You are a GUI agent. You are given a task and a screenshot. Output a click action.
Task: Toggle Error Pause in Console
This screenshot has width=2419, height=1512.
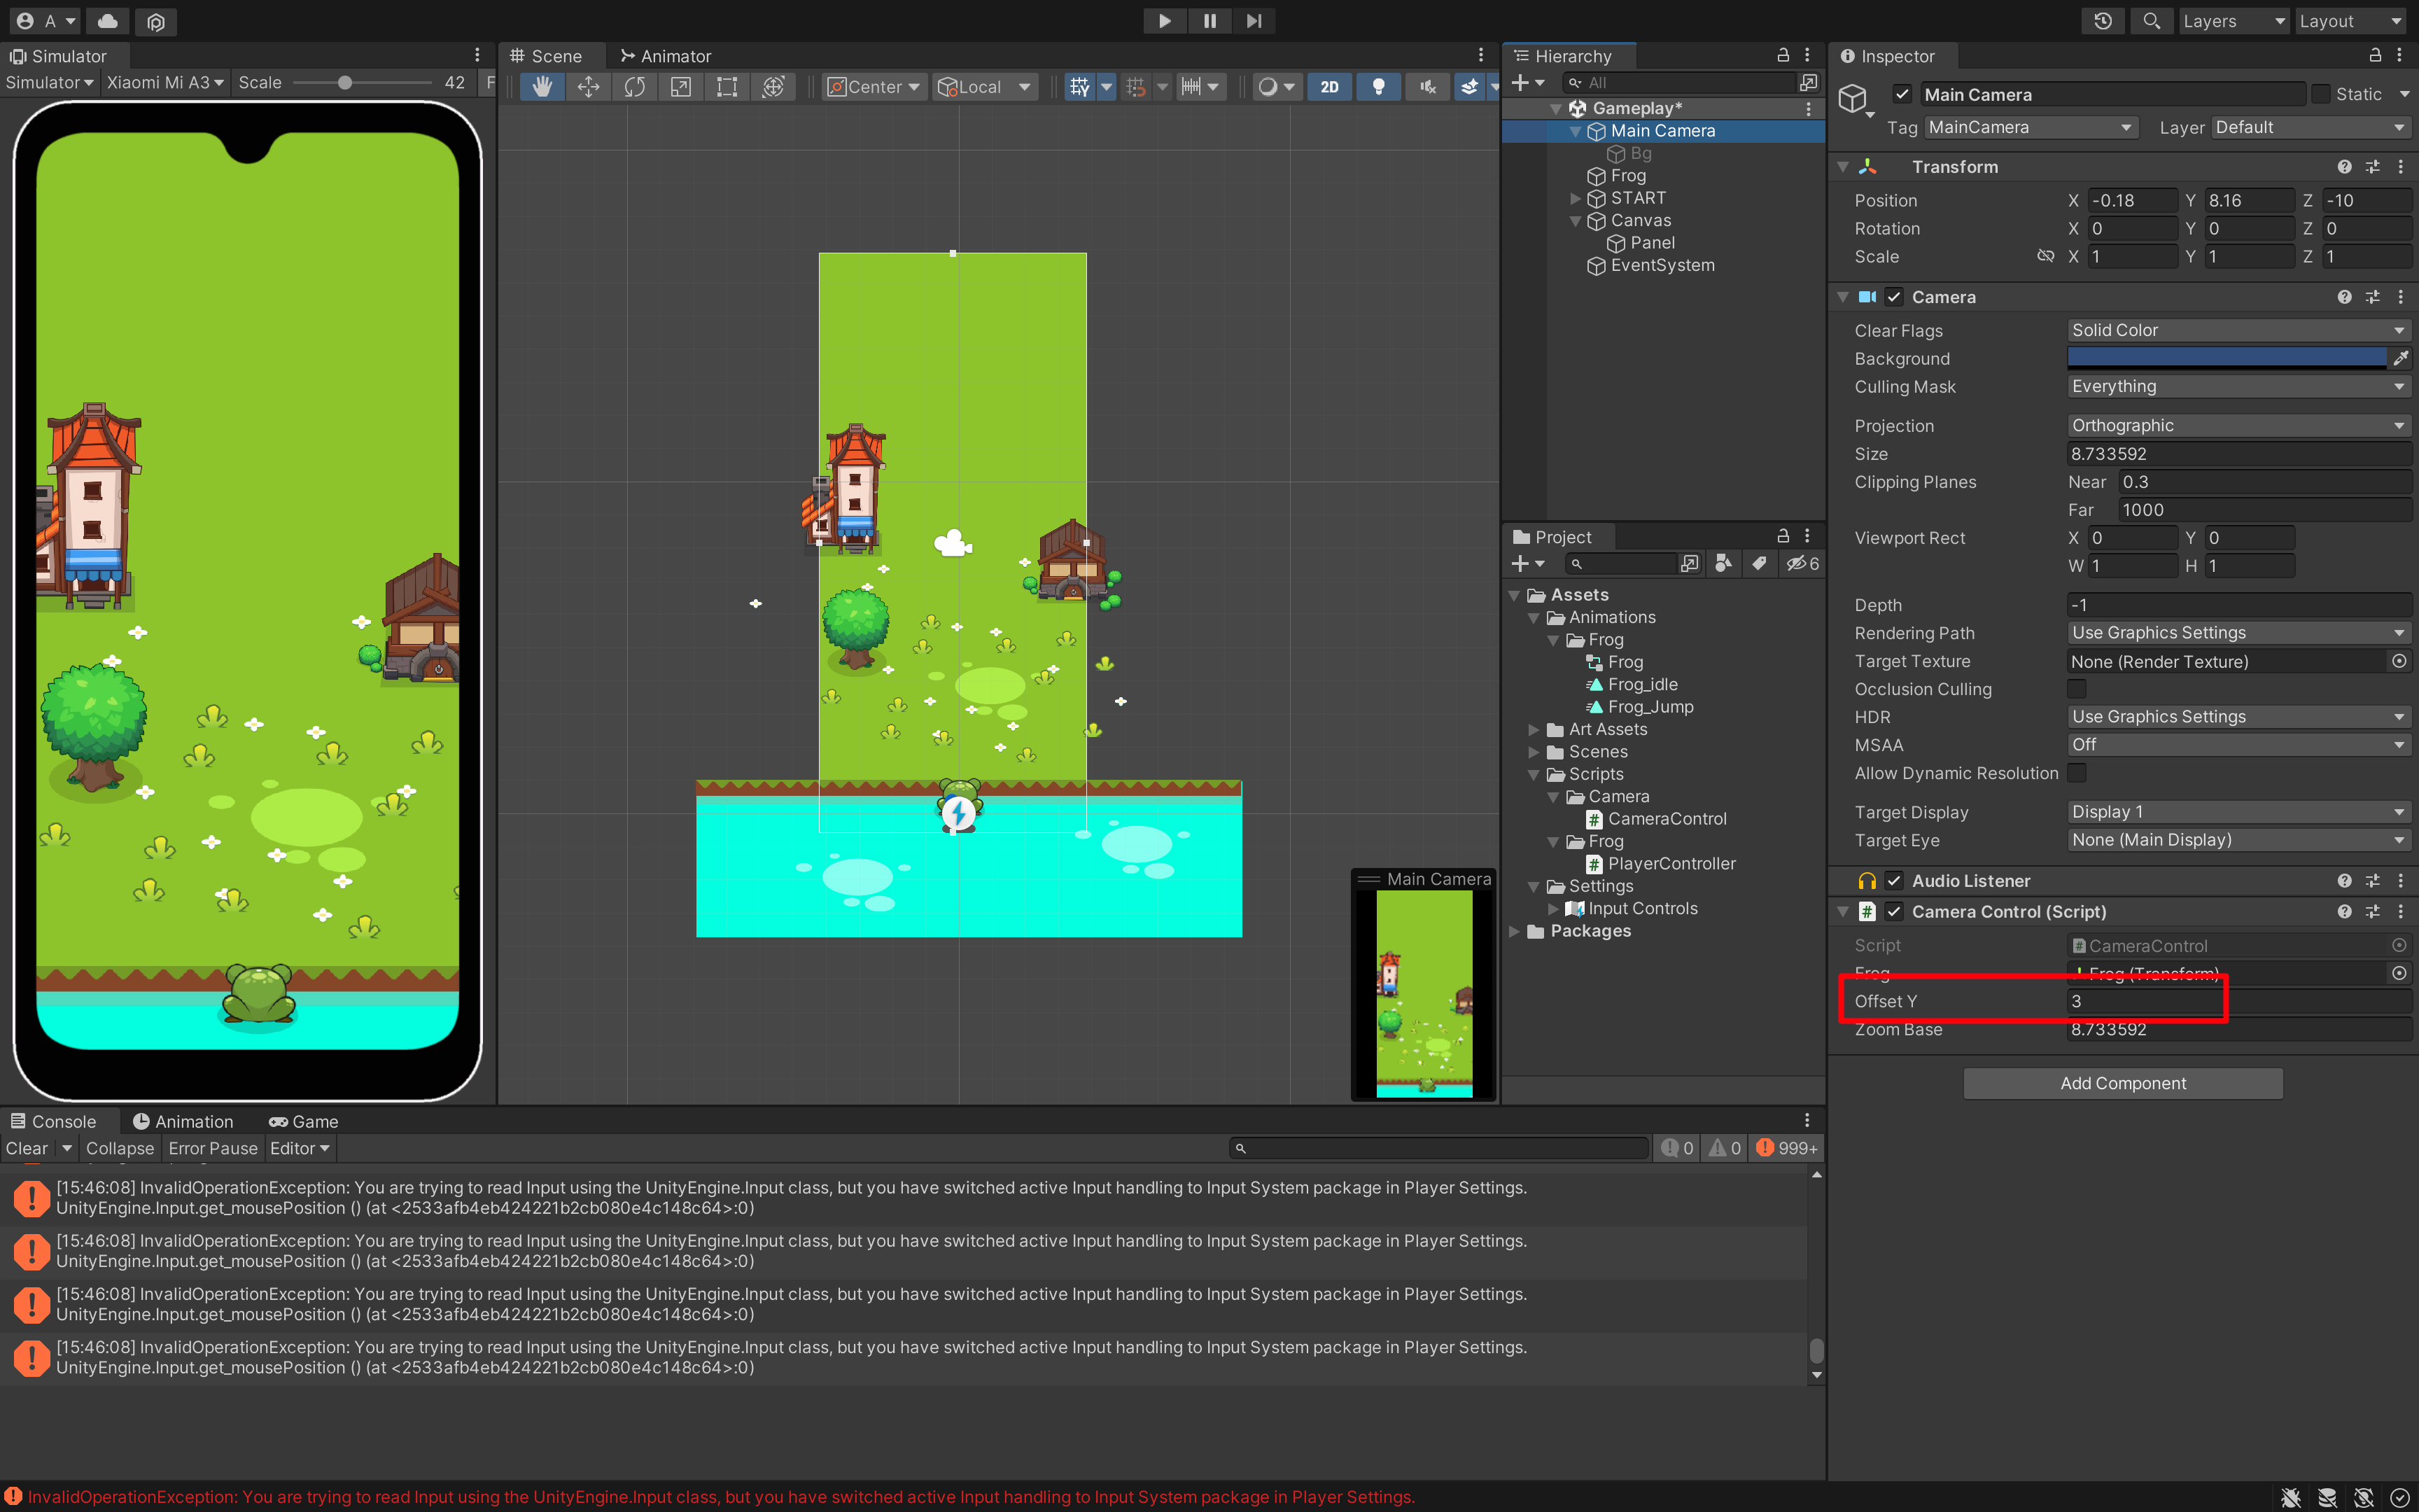pyautogui.click(x=213, y=1148)
